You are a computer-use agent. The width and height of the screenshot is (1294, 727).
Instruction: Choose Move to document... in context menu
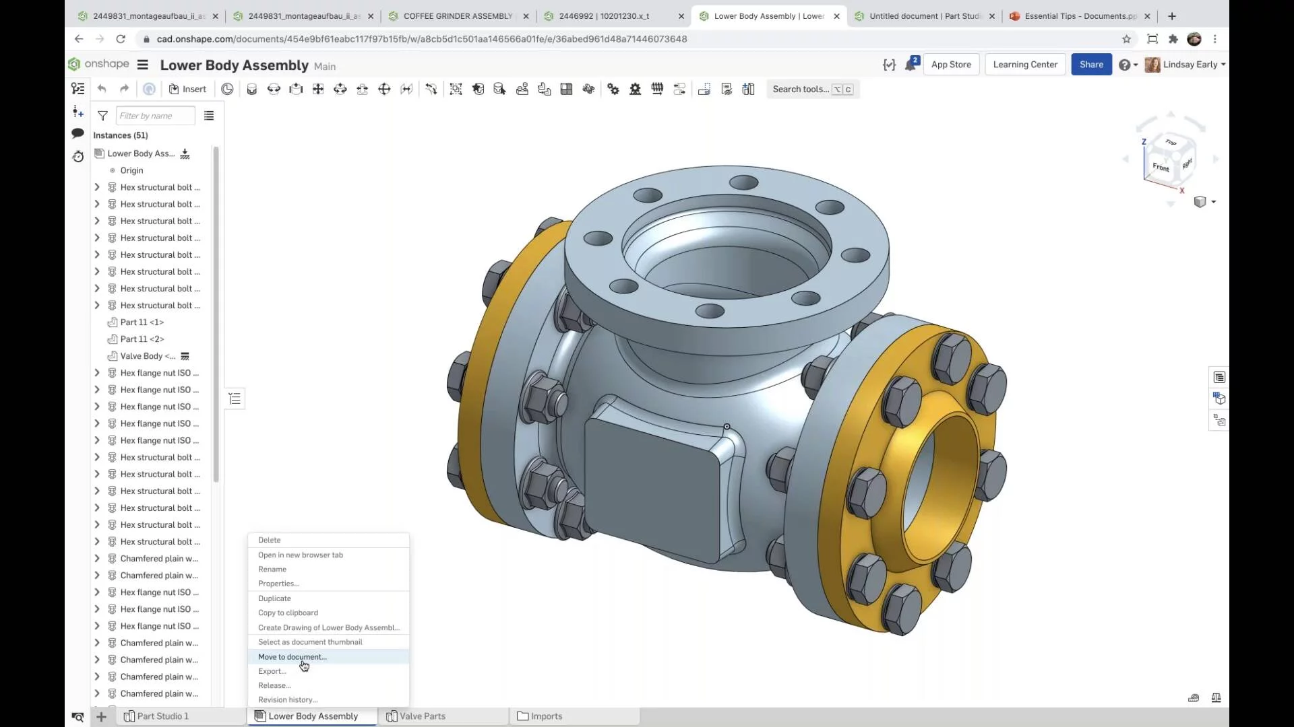(x=329, y=657)
